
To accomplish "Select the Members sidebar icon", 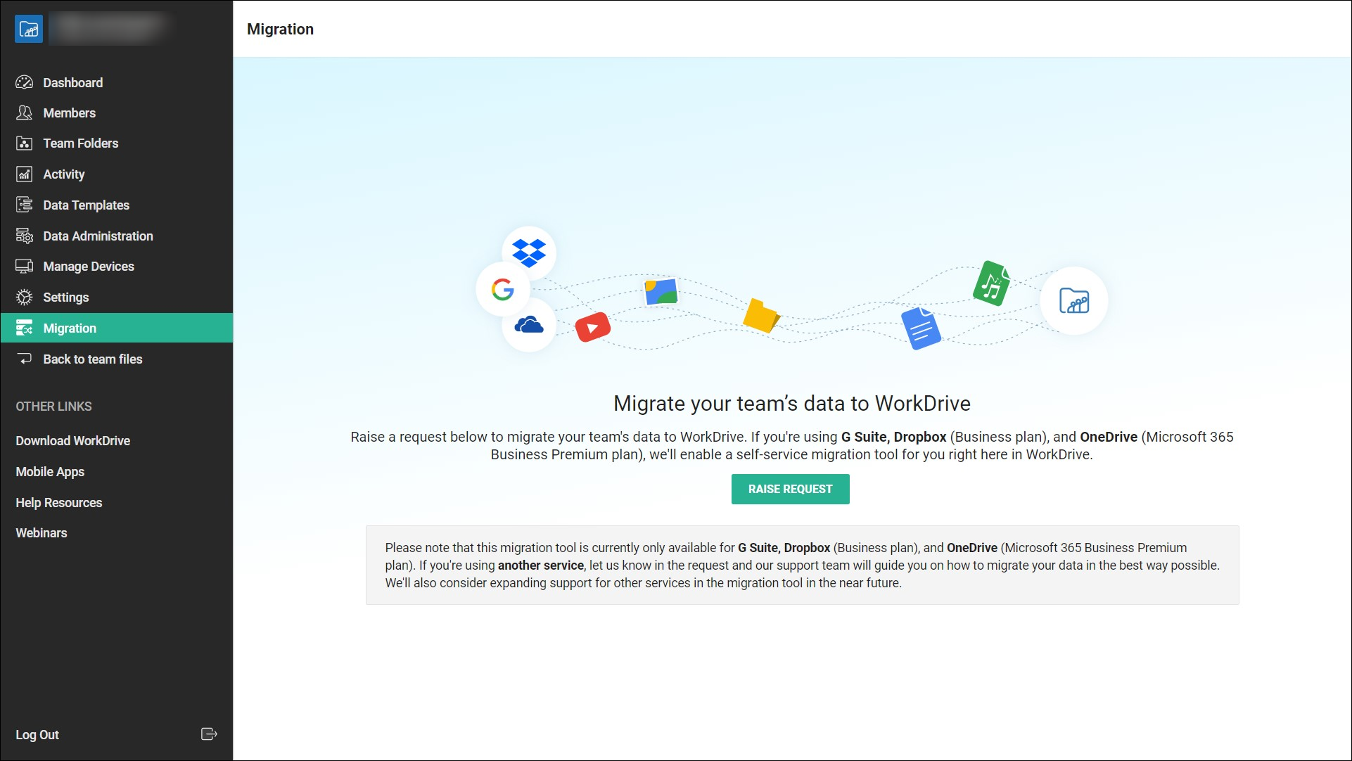I will (24, 113).
